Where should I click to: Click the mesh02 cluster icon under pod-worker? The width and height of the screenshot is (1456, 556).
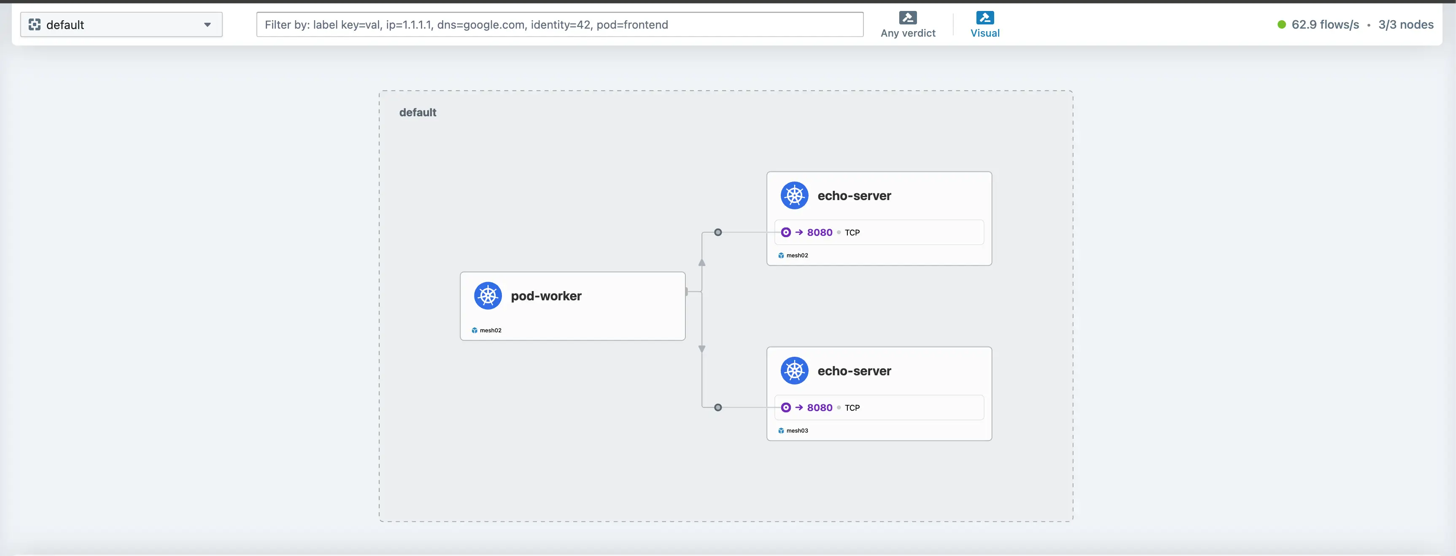point(475,331)
